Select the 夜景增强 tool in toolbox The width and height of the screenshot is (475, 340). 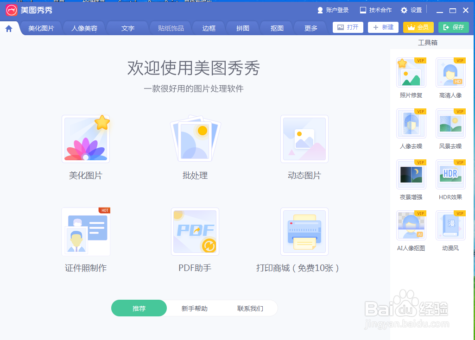411,174
